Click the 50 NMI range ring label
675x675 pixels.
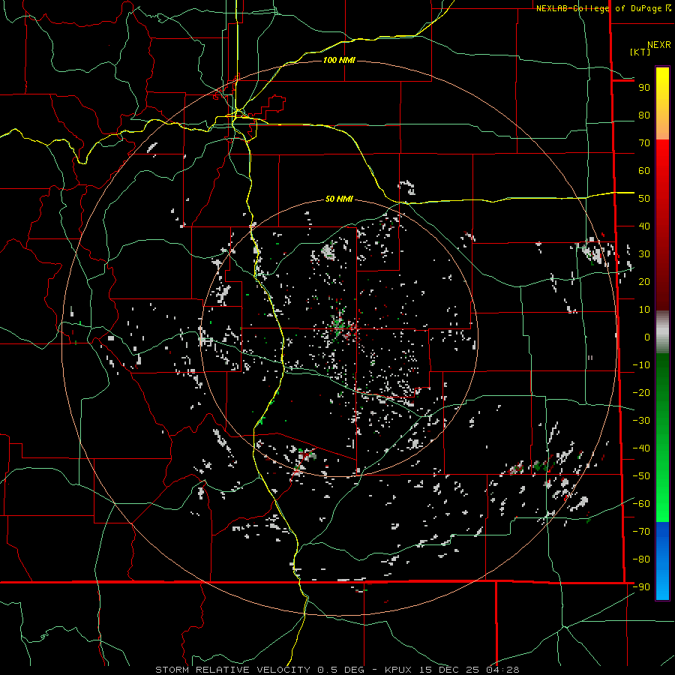[339, 199]
